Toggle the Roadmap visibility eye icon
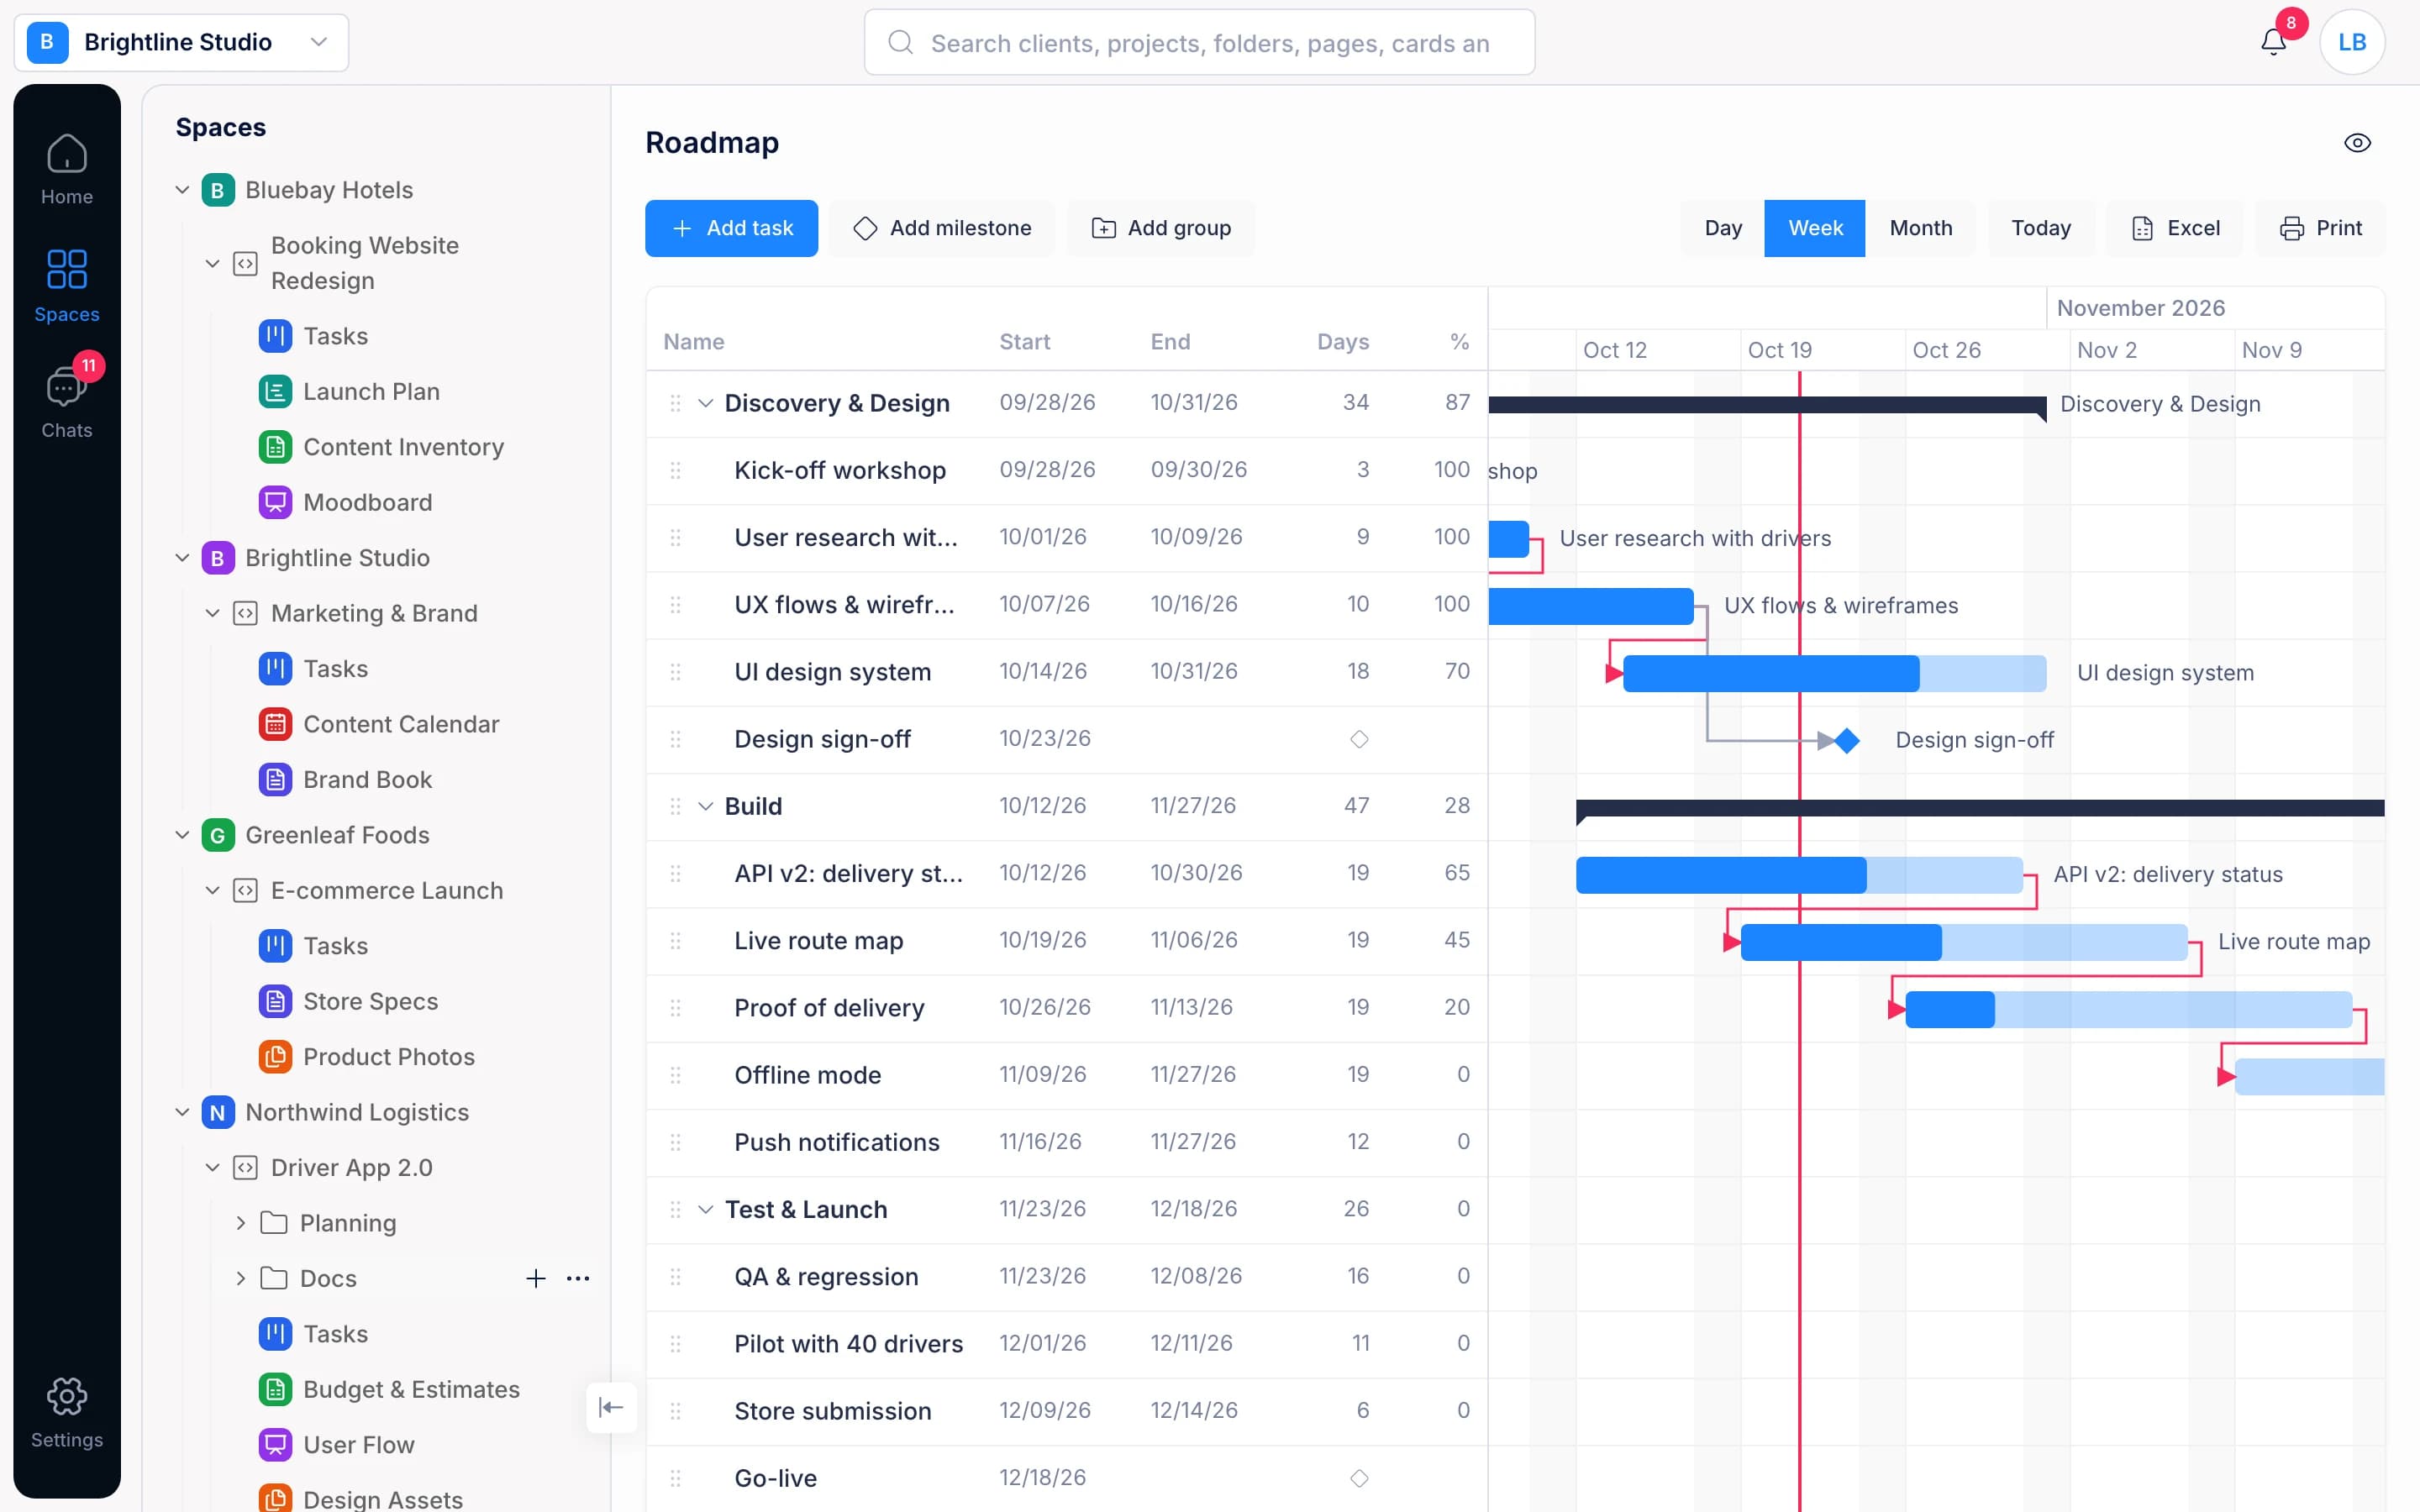The image size is (2420, 1512). point(2357,143)
